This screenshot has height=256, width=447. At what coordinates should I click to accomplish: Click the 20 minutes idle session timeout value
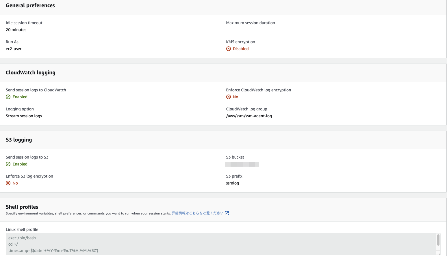tap(16, 30)
